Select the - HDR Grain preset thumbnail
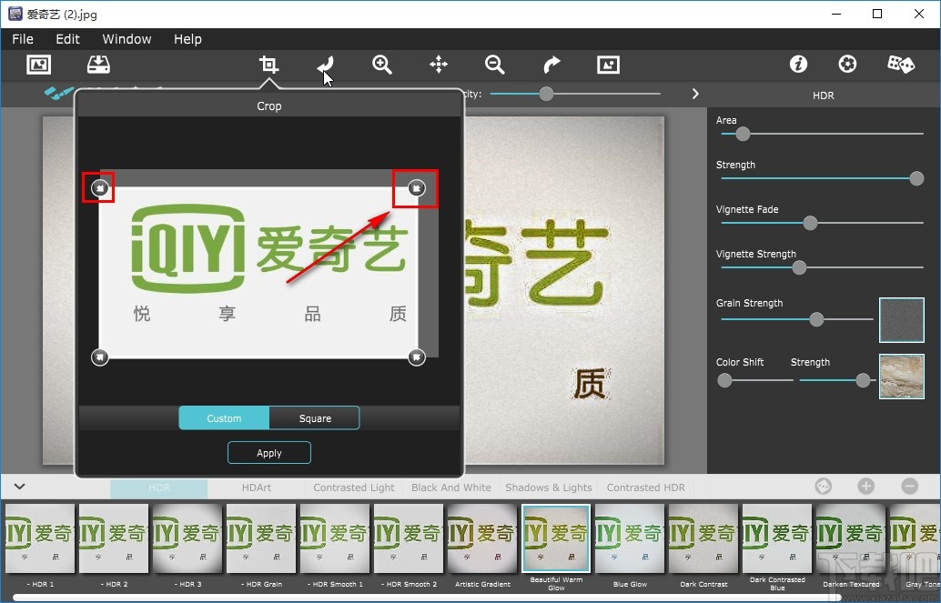 tap(262, 538)
